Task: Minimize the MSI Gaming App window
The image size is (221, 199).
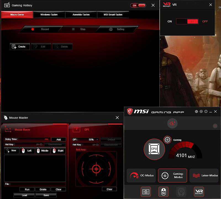Action: (211, 112)
